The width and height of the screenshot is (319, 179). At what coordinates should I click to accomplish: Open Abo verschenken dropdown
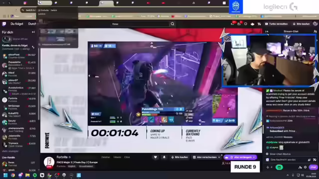click(x=206, y=157)
